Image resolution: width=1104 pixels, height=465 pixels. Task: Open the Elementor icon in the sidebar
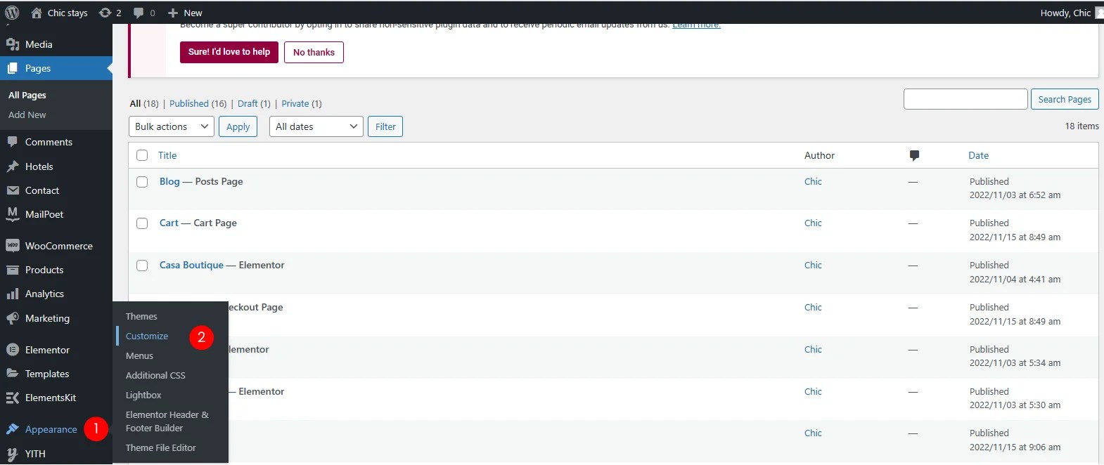[13, 350]
